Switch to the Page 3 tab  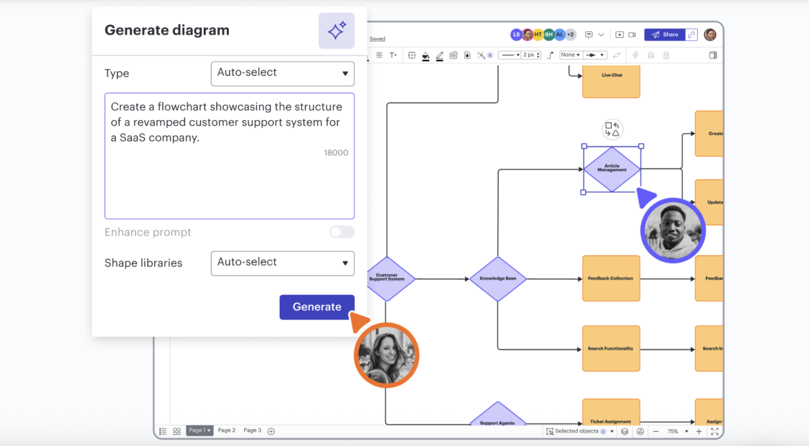click(x=252, y=430)
